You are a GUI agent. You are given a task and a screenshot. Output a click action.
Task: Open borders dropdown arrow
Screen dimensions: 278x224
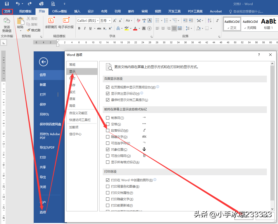211,28
